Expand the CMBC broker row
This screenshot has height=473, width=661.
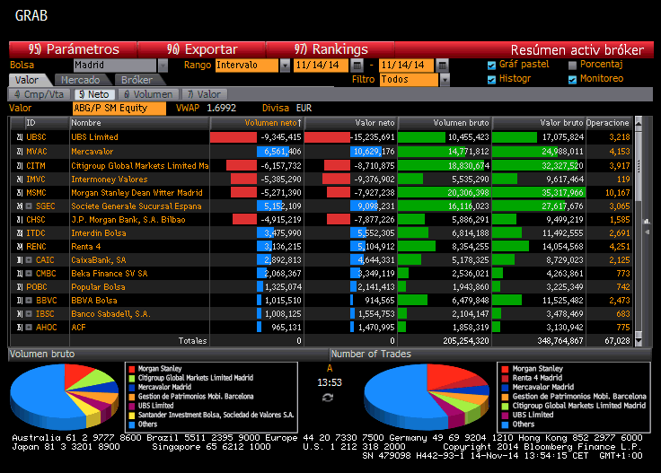(29, 274)
